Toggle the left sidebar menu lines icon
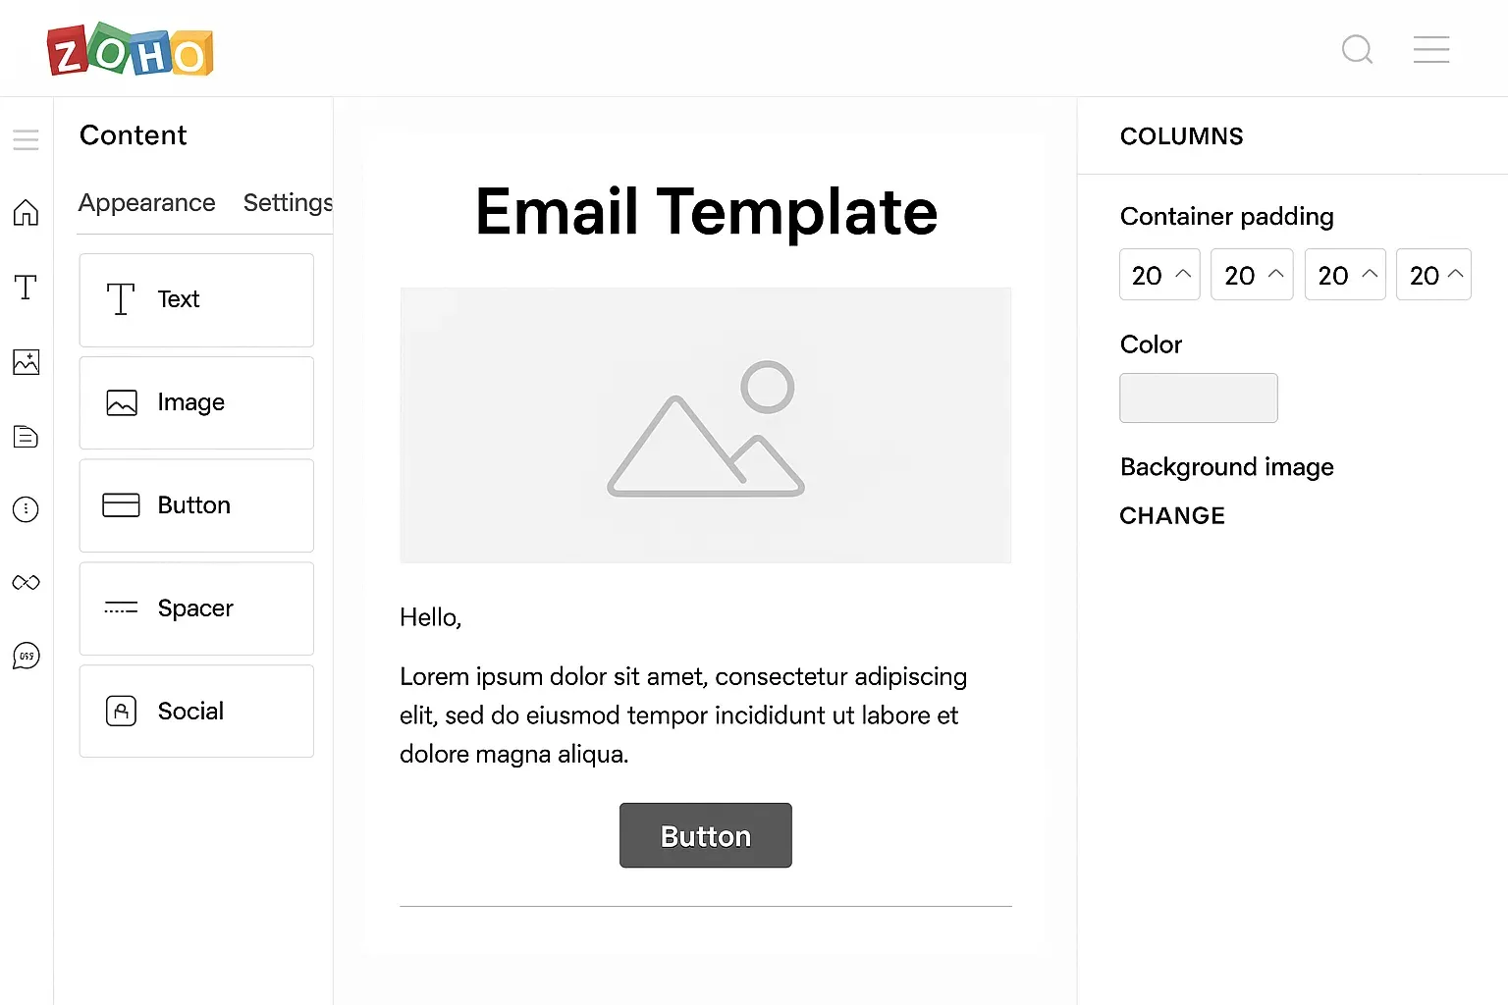 27,140
